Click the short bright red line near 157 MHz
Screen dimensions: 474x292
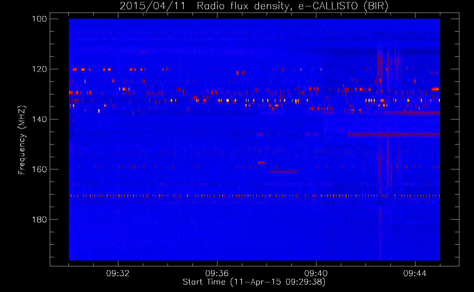(x=261, y=162)
